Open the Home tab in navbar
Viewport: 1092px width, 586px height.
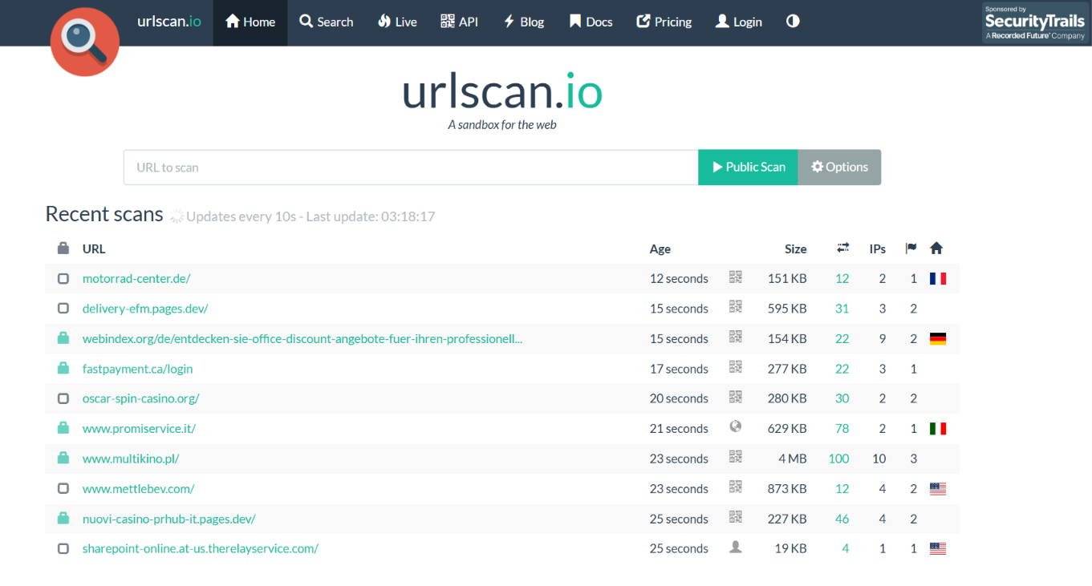pos(250,22)
